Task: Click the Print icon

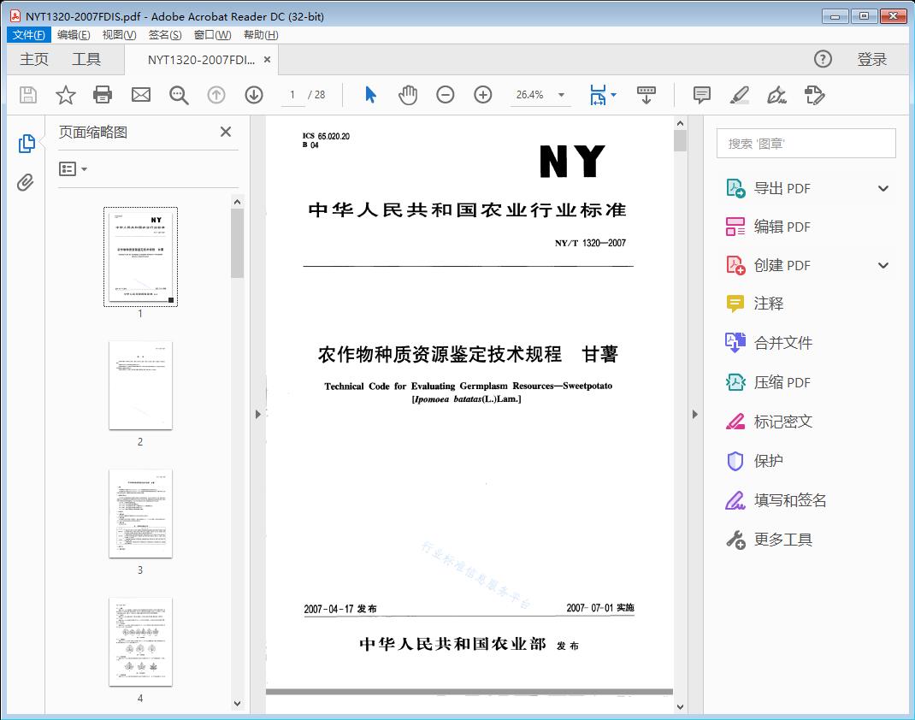Action: click(103, 95)
